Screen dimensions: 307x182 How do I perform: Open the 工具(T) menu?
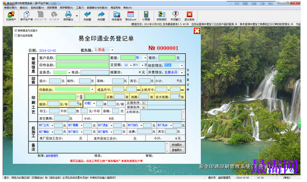click(x=80, y=7)
